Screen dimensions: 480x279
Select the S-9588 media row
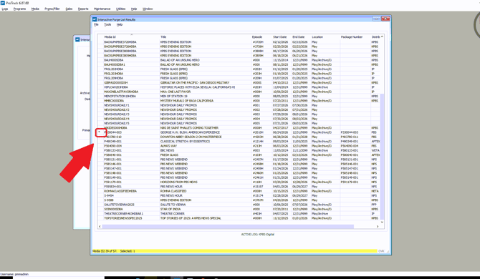(x=239, y=200)
